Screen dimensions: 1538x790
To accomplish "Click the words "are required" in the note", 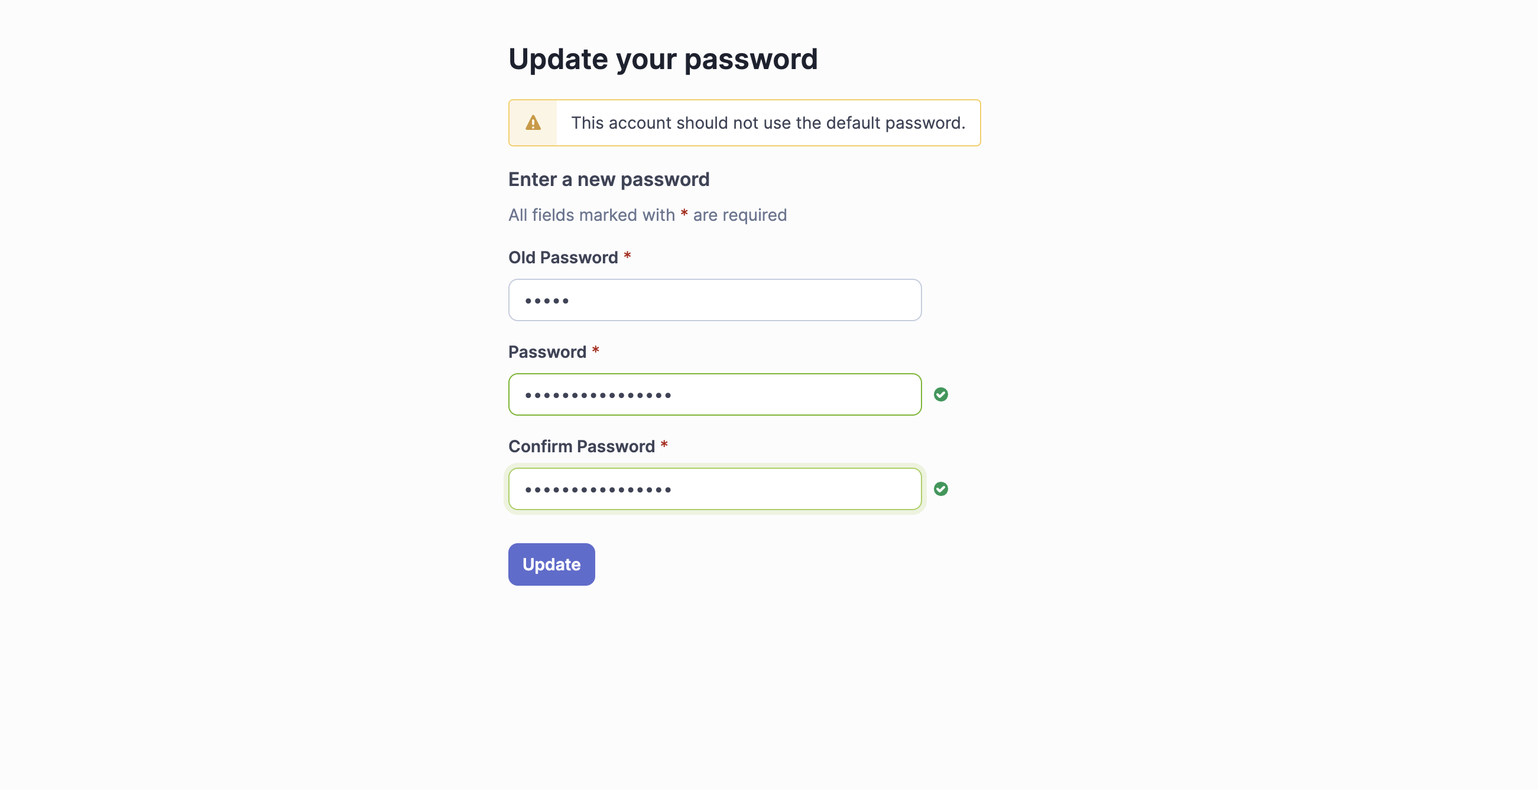I will pyautogui.click(x=739, y=215).
